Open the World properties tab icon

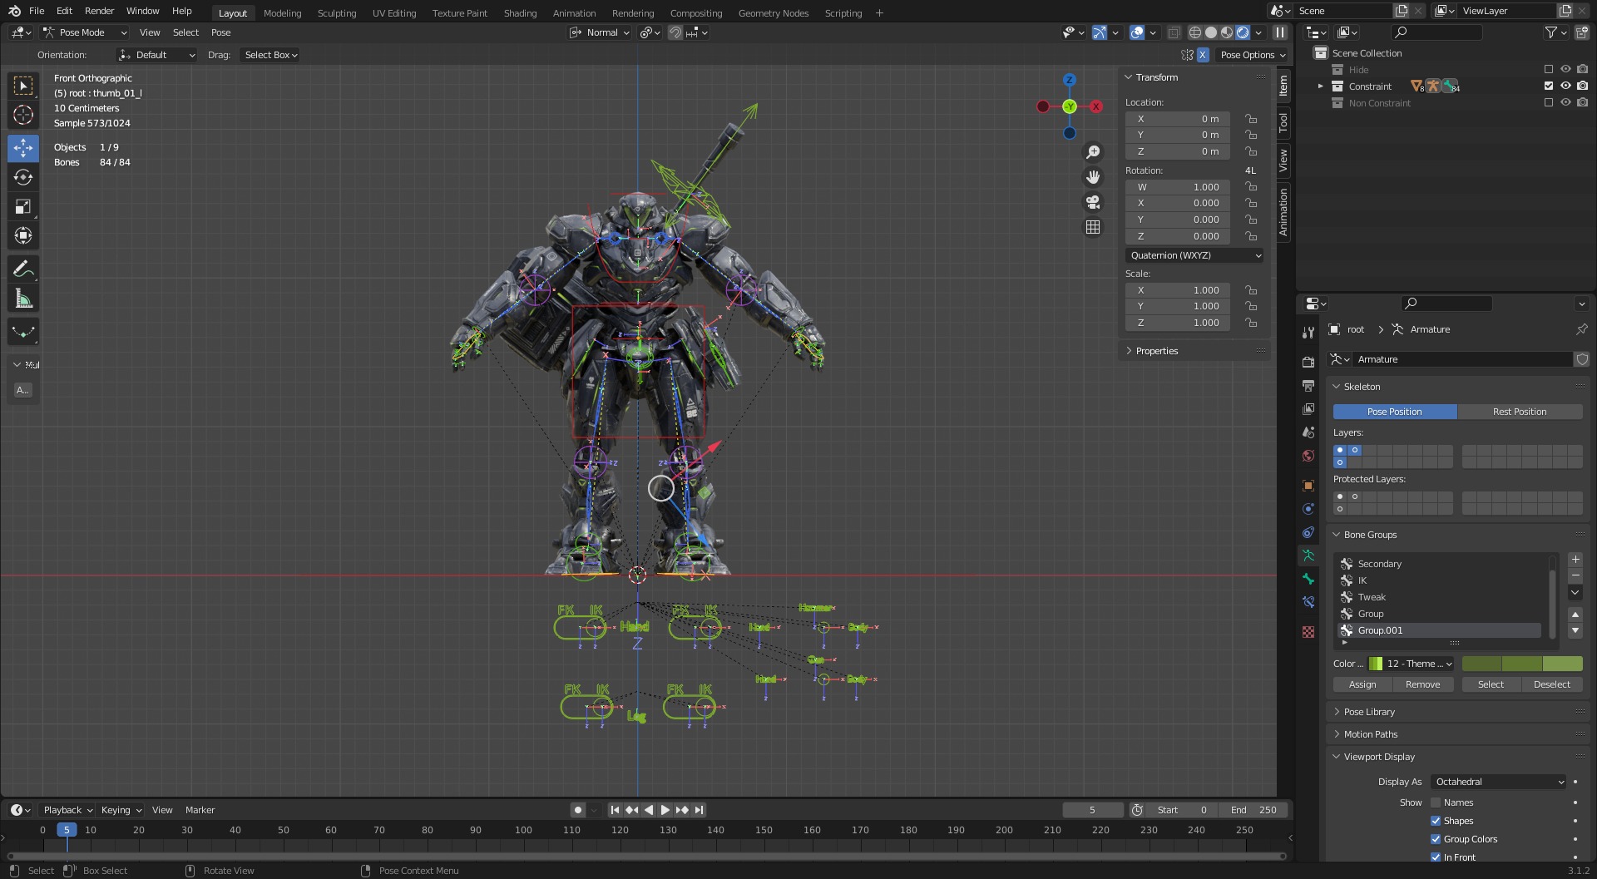[1308, 456]
